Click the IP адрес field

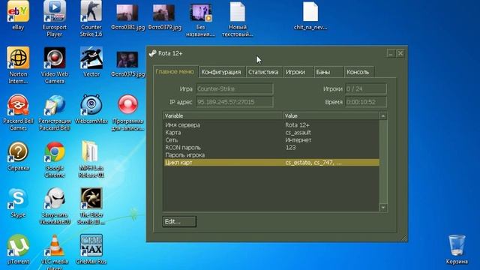[x=235, y=102]
